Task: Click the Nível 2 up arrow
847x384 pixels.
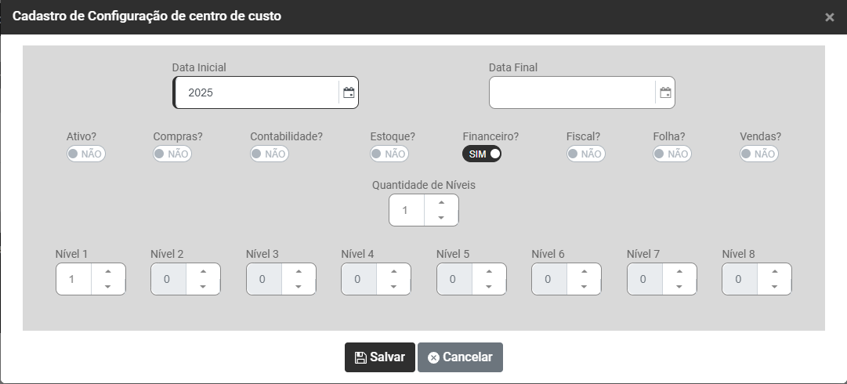Action: click(x=203, y=271)
